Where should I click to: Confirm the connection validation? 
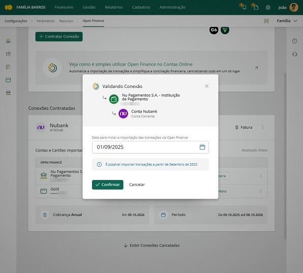108,185
